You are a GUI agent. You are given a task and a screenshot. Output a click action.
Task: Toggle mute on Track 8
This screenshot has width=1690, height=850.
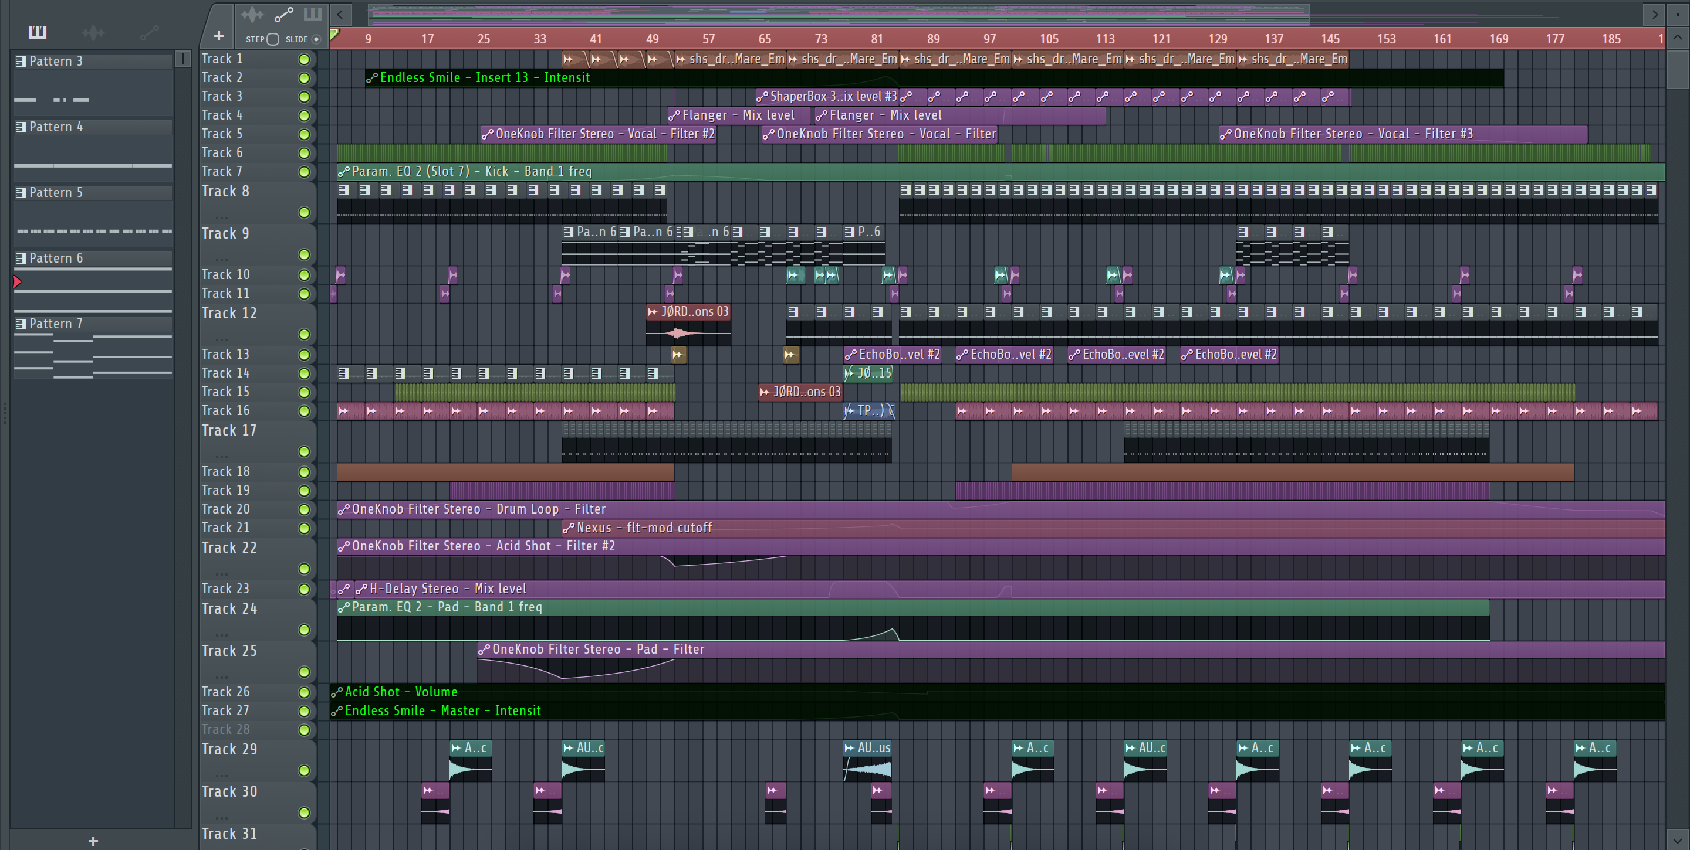click(304, 212)
